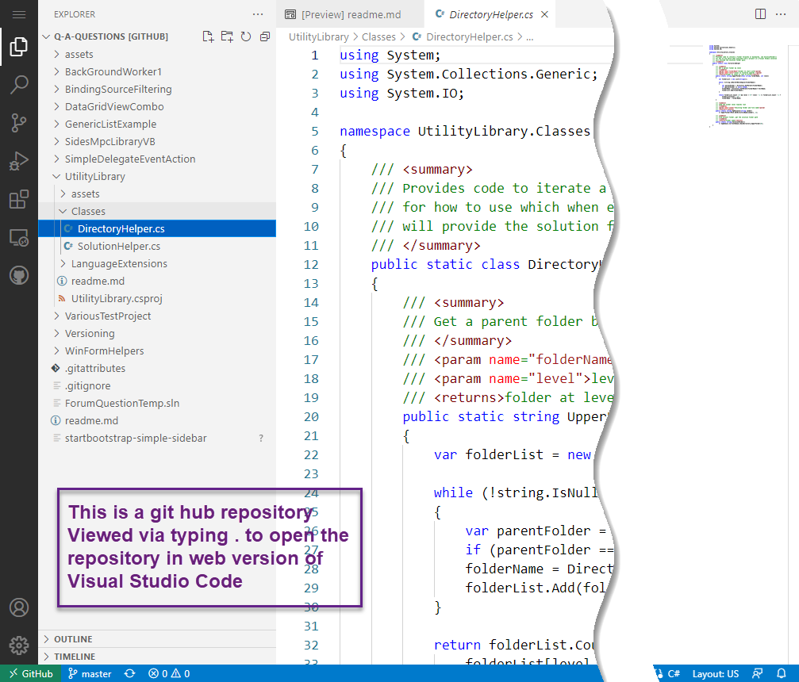Click the New Folder icon in explorer
This screenshot has height=682, width=799.
[x=227, y=36]
